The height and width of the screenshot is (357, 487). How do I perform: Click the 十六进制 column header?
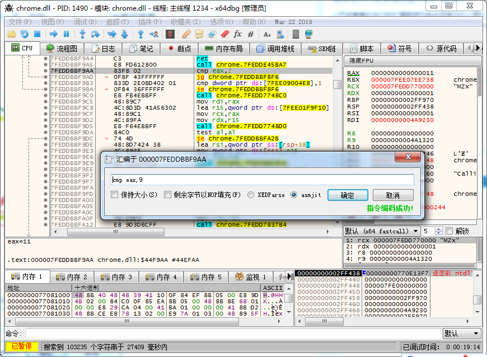(166, 288)
